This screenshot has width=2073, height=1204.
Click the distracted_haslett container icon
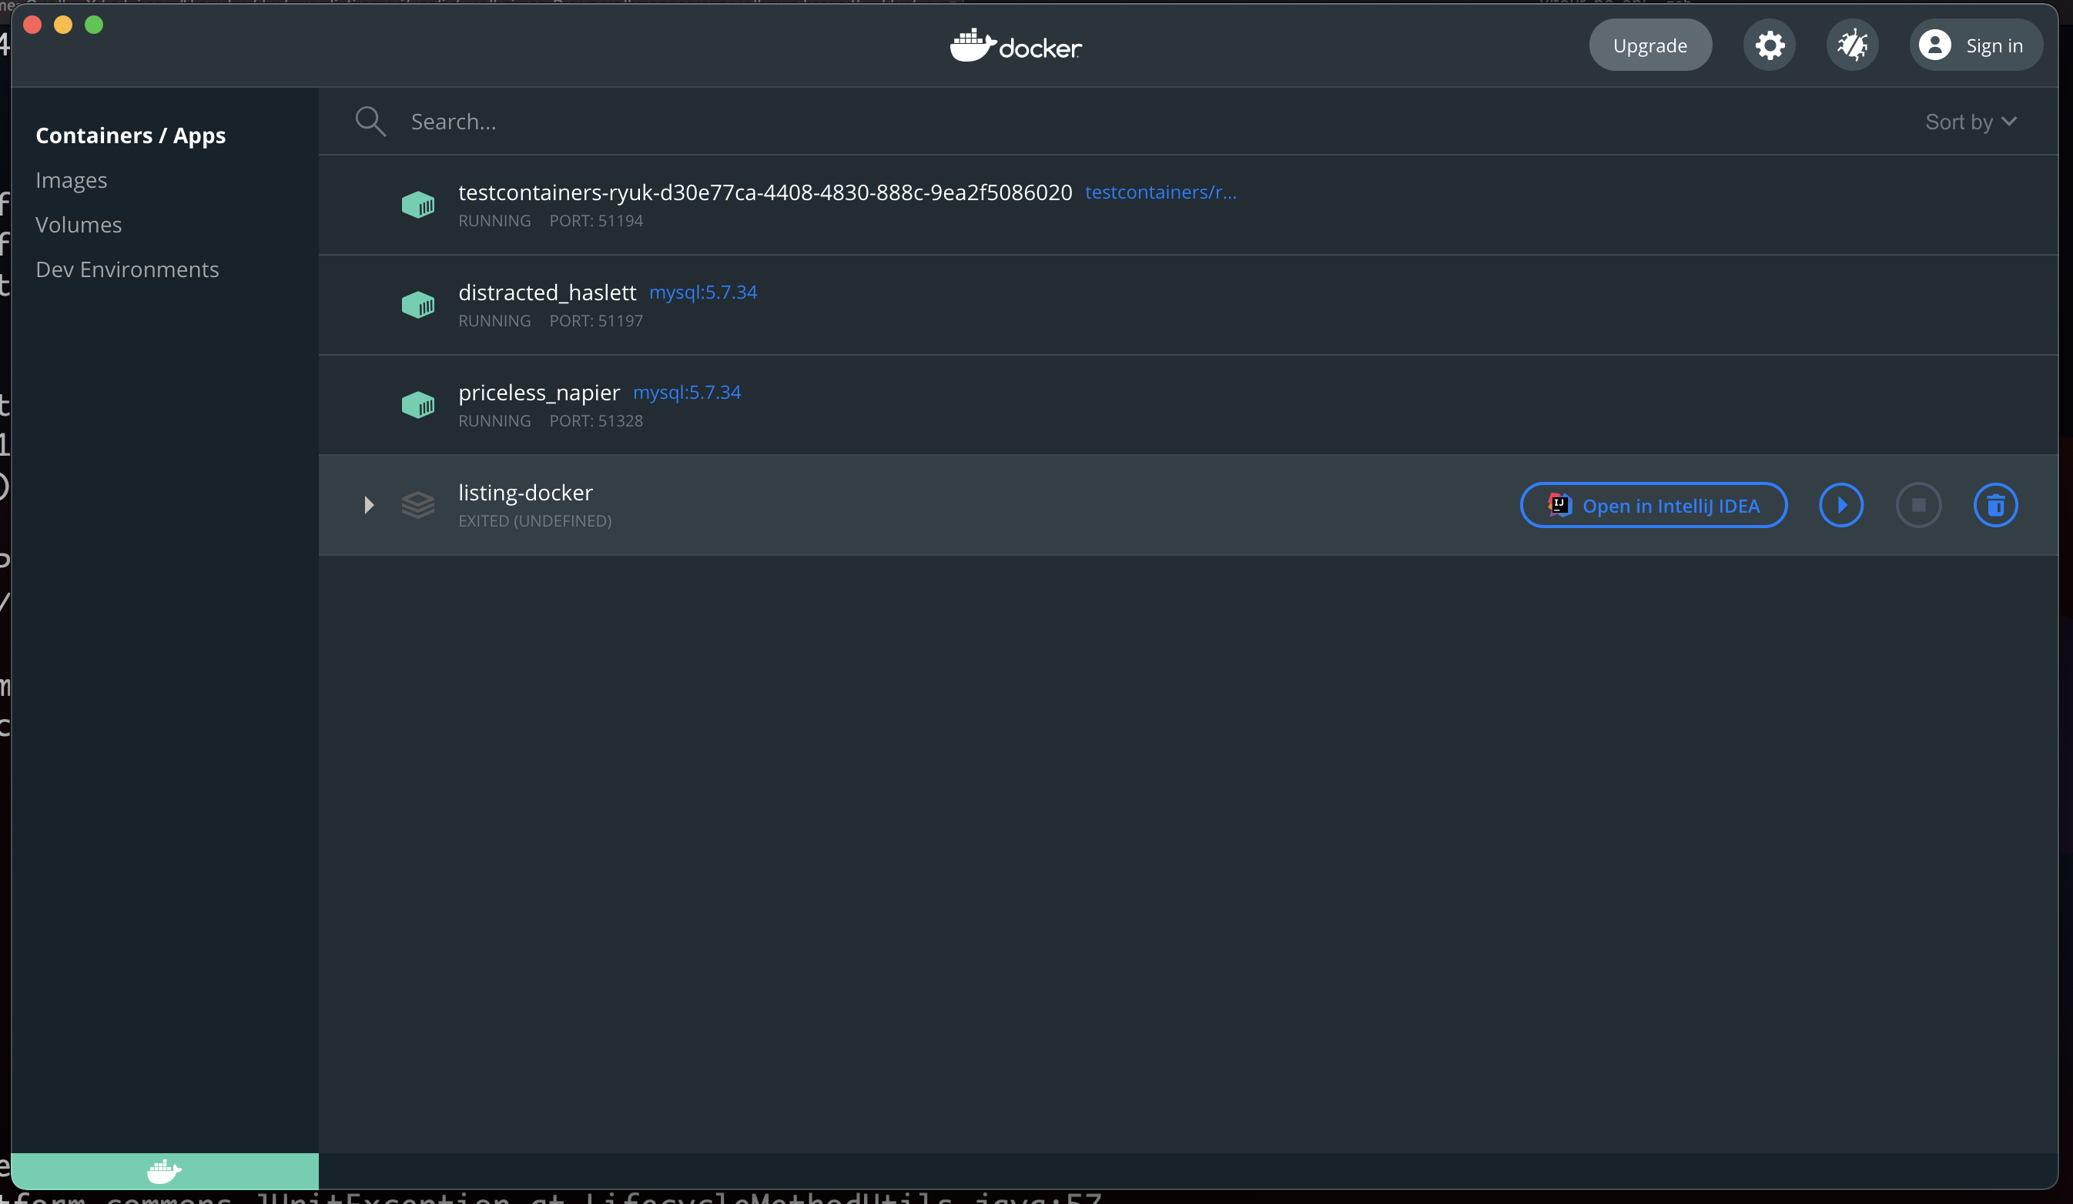(x=418, y=305)
